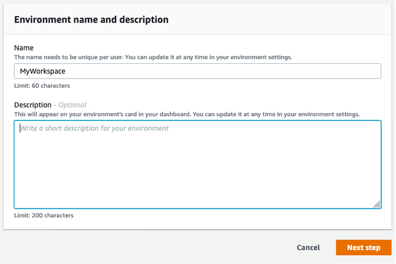The image size is (396, 264).
Task: Click the 'Write a short description' placeholder
Action: coord(94,128)
